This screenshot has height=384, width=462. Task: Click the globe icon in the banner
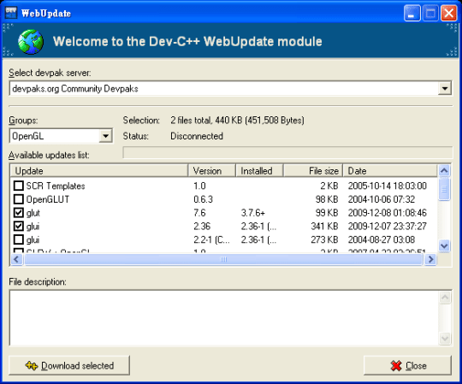pyautogui.click(x=31, y=42)
